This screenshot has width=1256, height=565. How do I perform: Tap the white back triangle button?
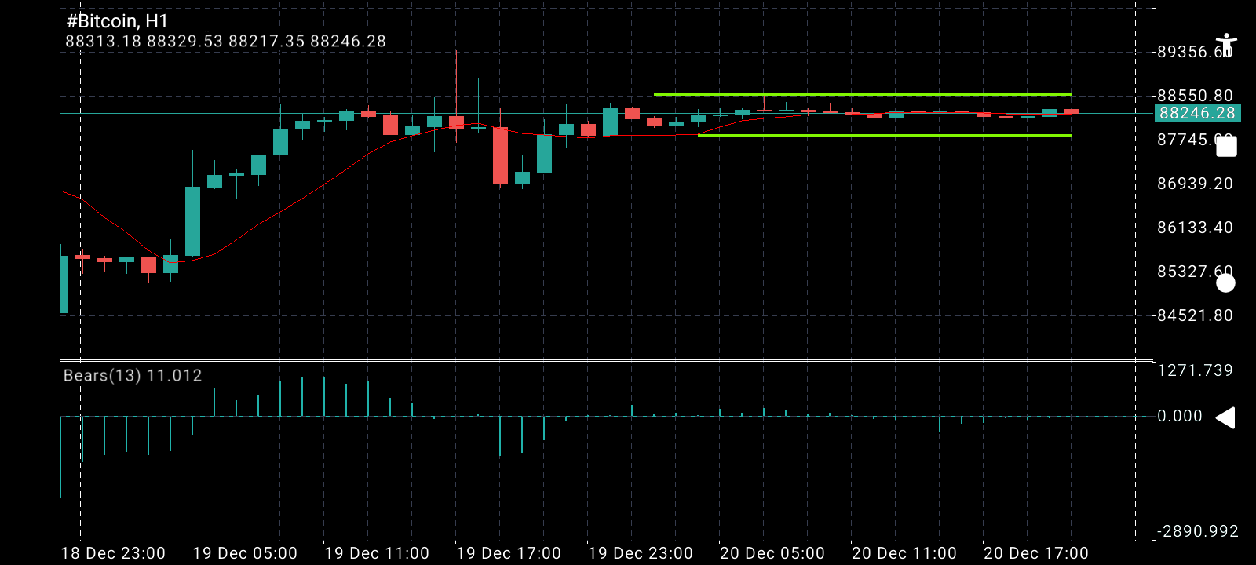pos(1225,417)
